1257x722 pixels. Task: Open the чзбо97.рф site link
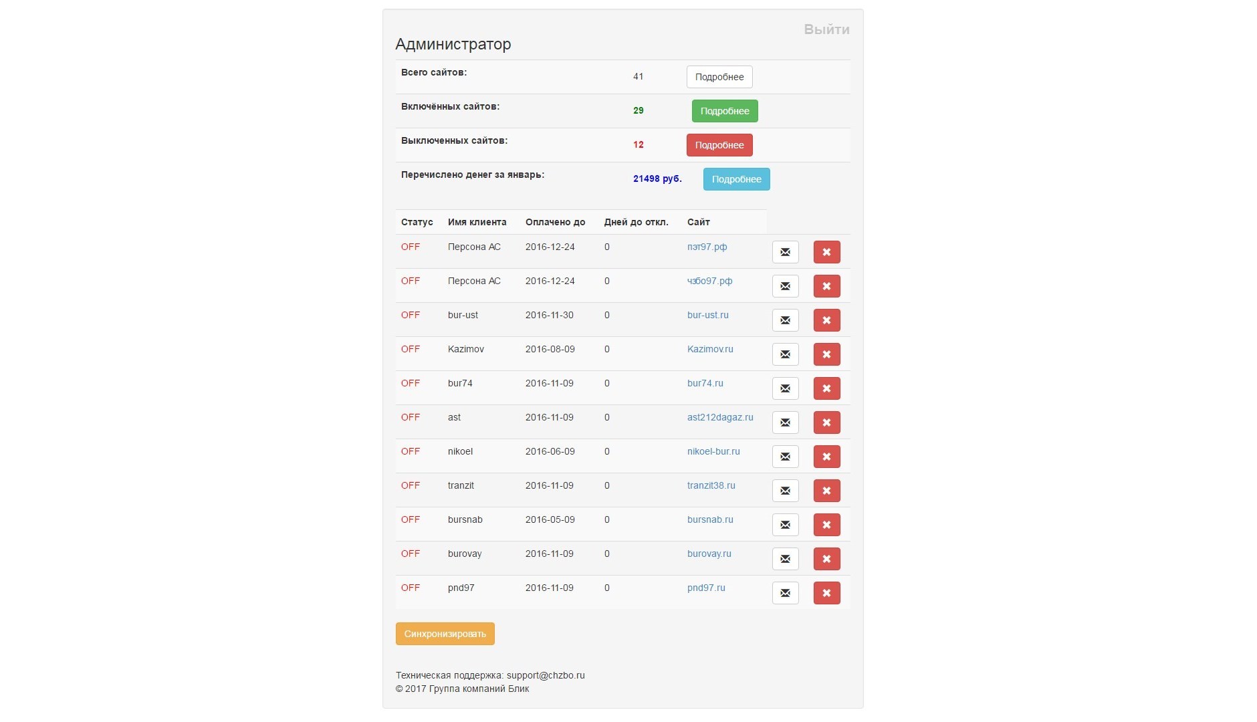(709, 281)
